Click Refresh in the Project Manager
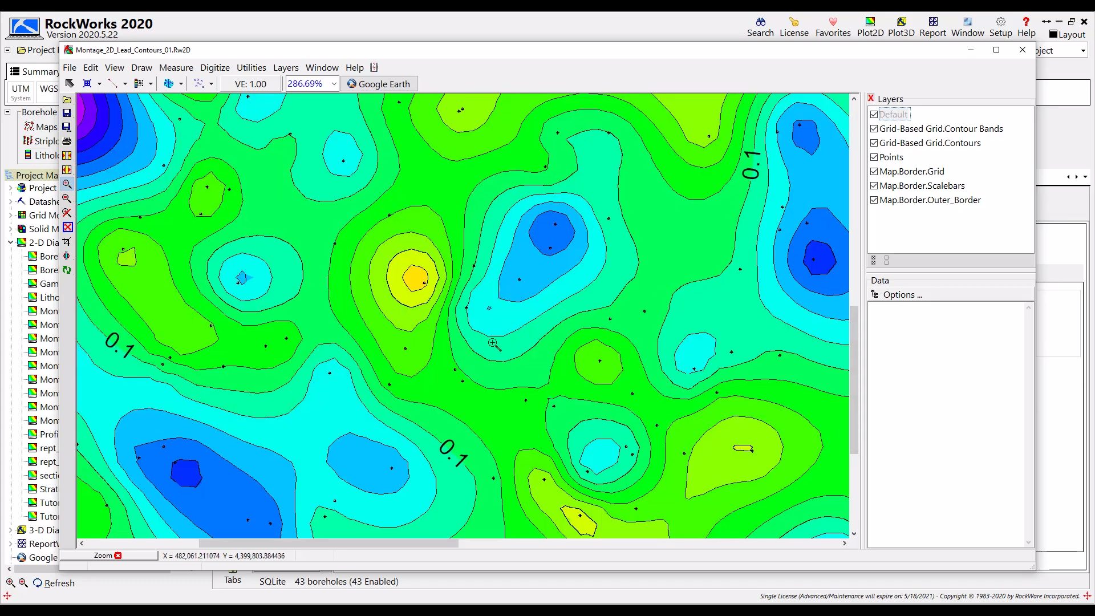 54,583
